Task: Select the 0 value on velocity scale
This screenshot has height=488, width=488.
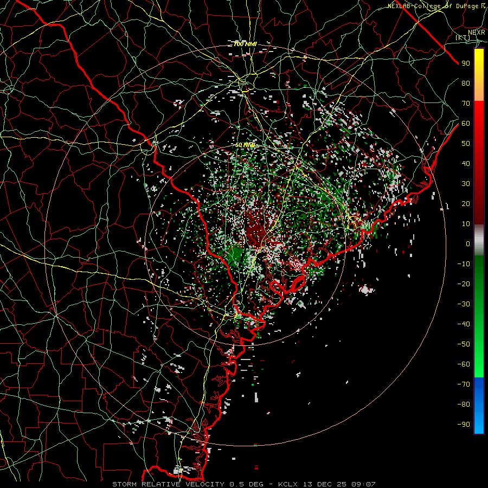Action: click(x=468, y=244)
